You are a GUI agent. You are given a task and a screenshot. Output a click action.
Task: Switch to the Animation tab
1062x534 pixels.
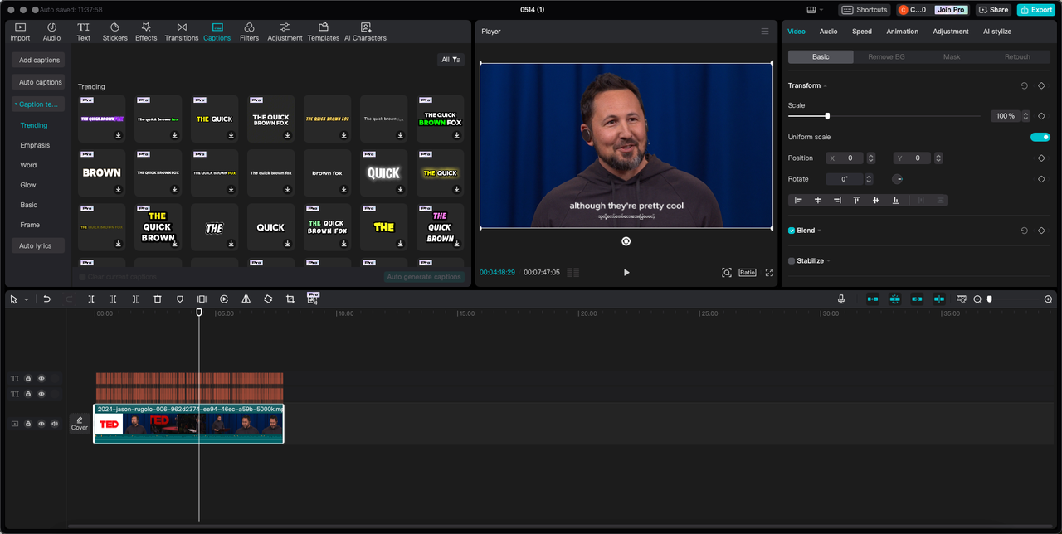point(902,32)
